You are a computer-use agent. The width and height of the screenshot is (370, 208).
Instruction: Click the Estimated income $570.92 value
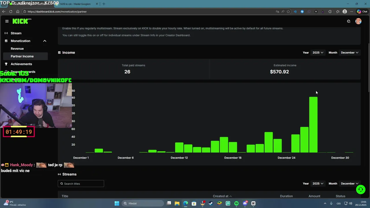coord(279,72)
